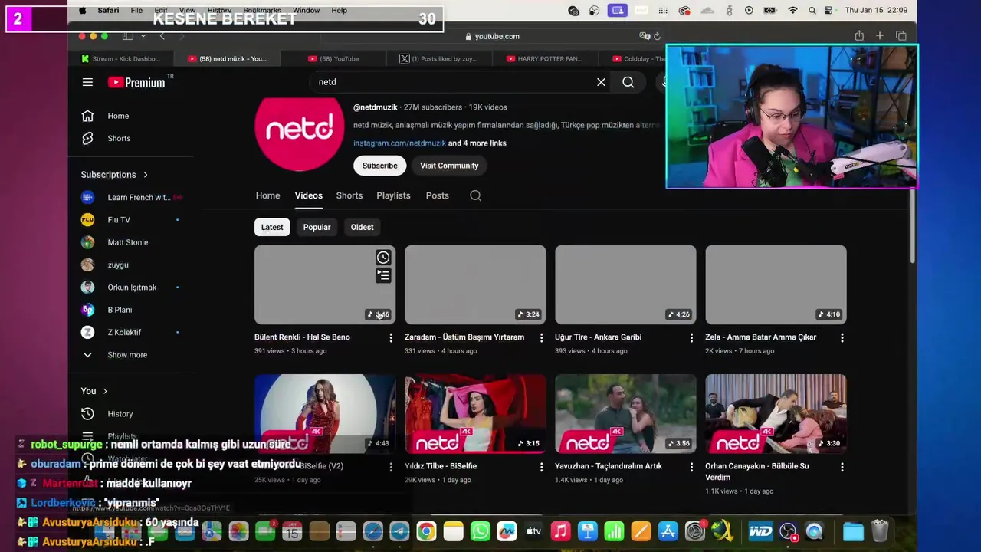Open App Store from the Dock
The image size is (981, 552).
tap(668, 531)
